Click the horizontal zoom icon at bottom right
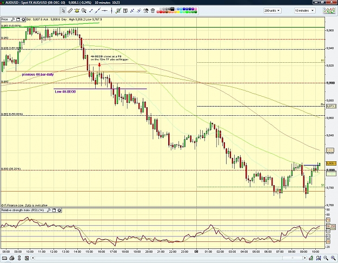338x263 pixels. click(319, 258)
